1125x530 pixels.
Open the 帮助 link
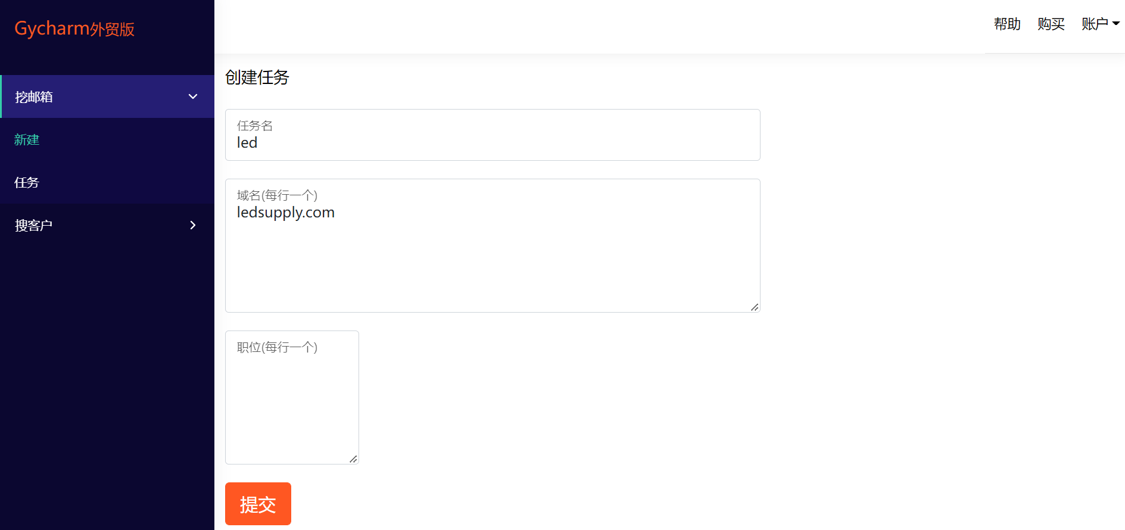coord(1007,24)
